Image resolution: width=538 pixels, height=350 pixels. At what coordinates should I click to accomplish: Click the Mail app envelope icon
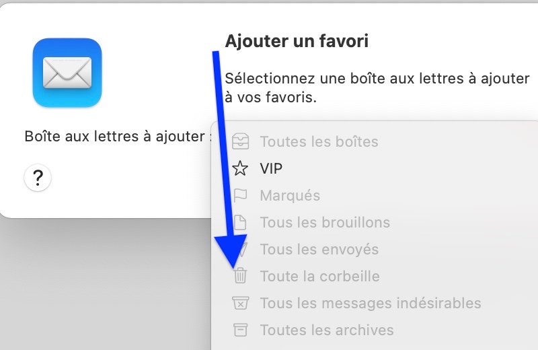(x=67, y=72)
